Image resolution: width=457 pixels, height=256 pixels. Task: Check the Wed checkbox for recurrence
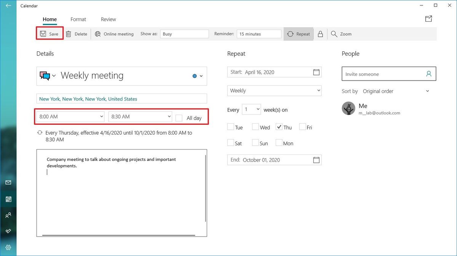tap(255, 127)
